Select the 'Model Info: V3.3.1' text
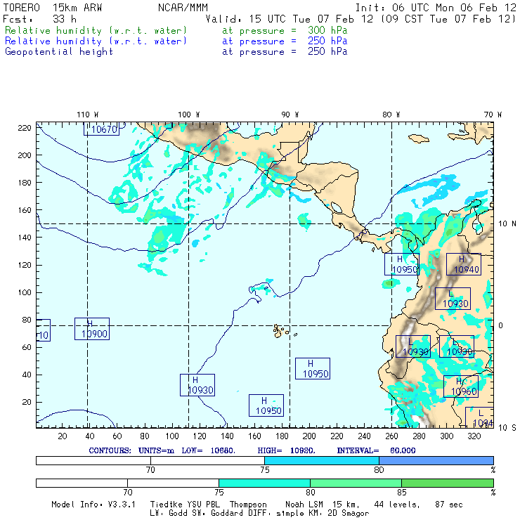Screen dimensions: 520x520 pos(93,505)
